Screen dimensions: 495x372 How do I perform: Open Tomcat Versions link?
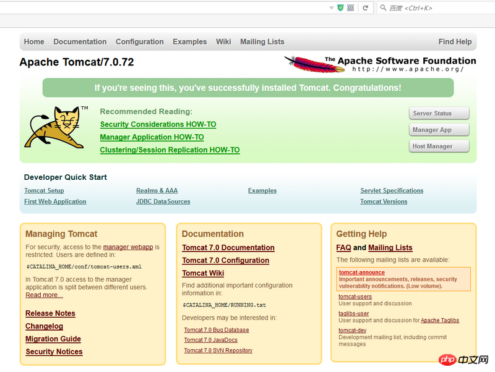pos(384,201)
